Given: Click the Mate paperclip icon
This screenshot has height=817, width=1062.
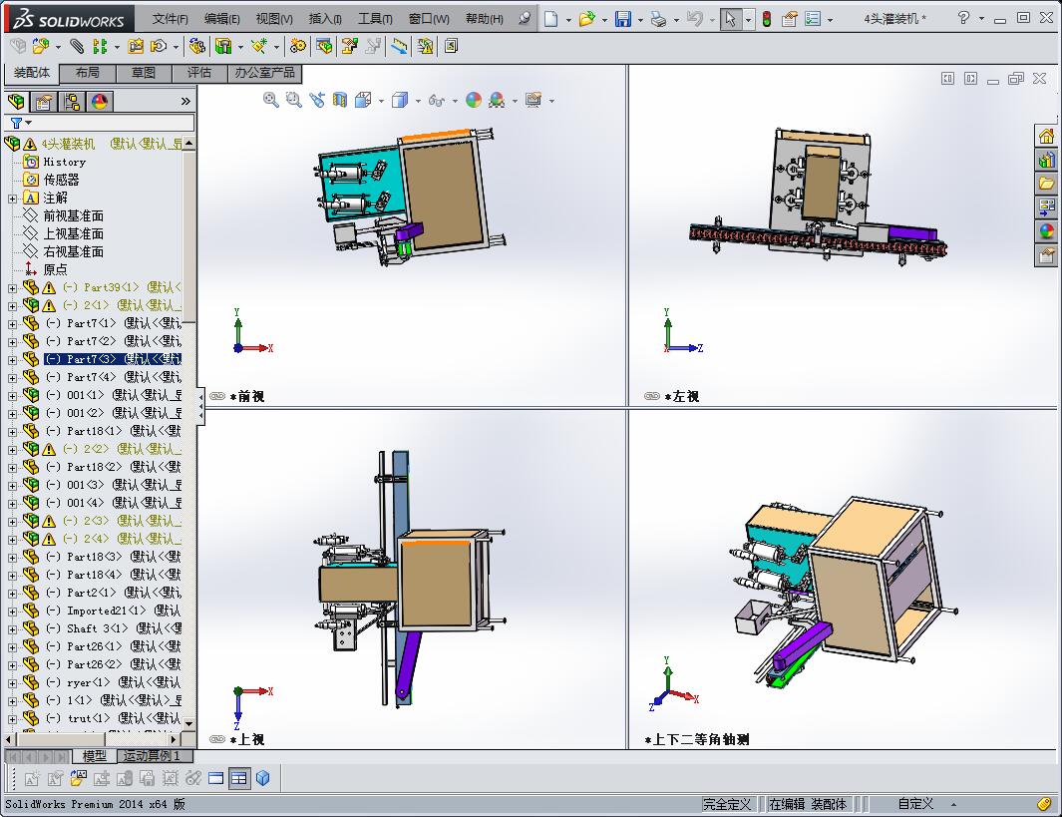Looking at the screenshot, I should coord(77,46).
